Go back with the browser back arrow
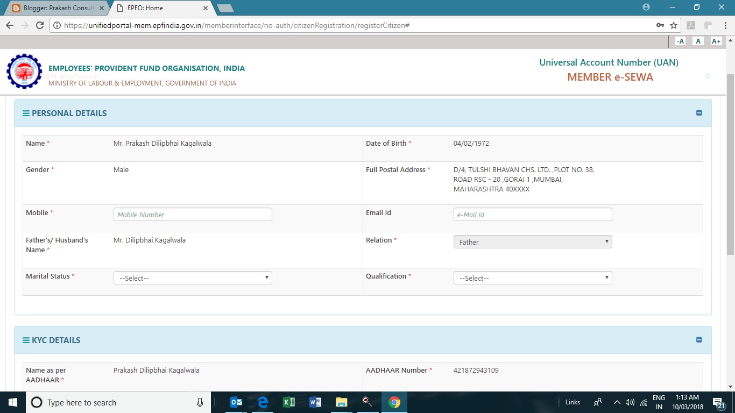The image size is (735, 413). [x=10, y=25]
